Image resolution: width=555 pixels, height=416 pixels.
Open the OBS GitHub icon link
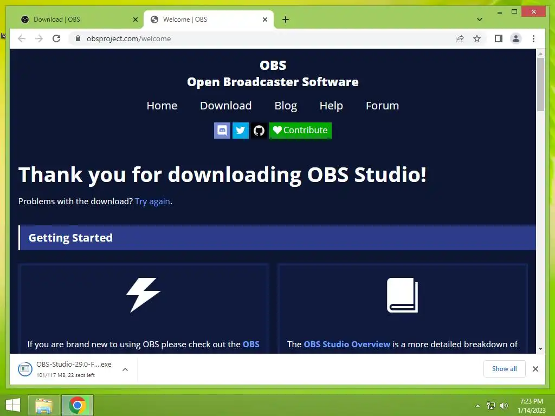[259, 131]
